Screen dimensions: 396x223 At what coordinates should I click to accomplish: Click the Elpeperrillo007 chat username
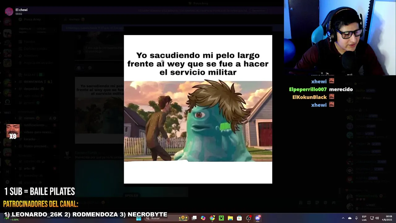[x=308, y=89]
